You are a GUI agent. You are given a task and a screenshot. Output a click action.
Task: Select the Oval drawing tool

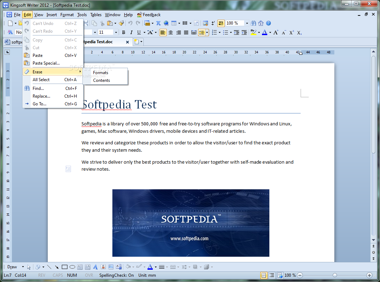click(x=72, y=267)
